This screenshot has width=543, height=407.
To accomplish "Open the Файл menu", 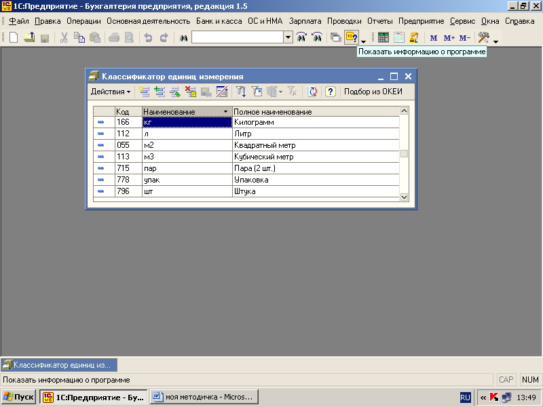I will pos(19,21).
